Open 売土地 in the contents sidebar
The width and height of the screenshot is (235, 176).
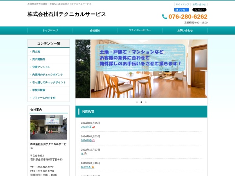tap(36, 52)
